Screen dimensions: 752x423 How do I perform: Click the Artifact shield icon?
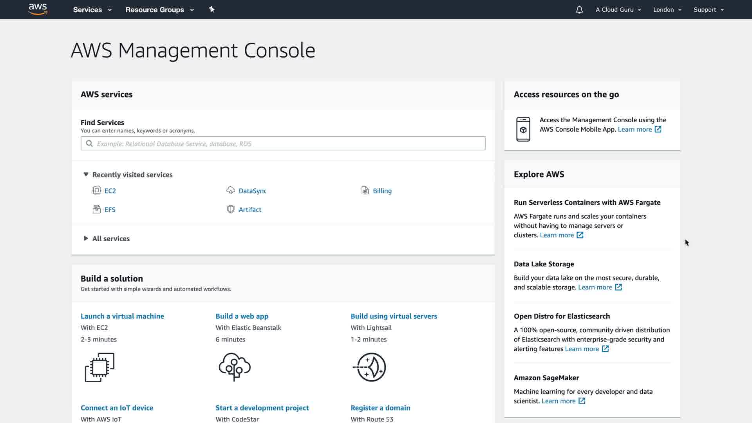(x=231, y=210)
